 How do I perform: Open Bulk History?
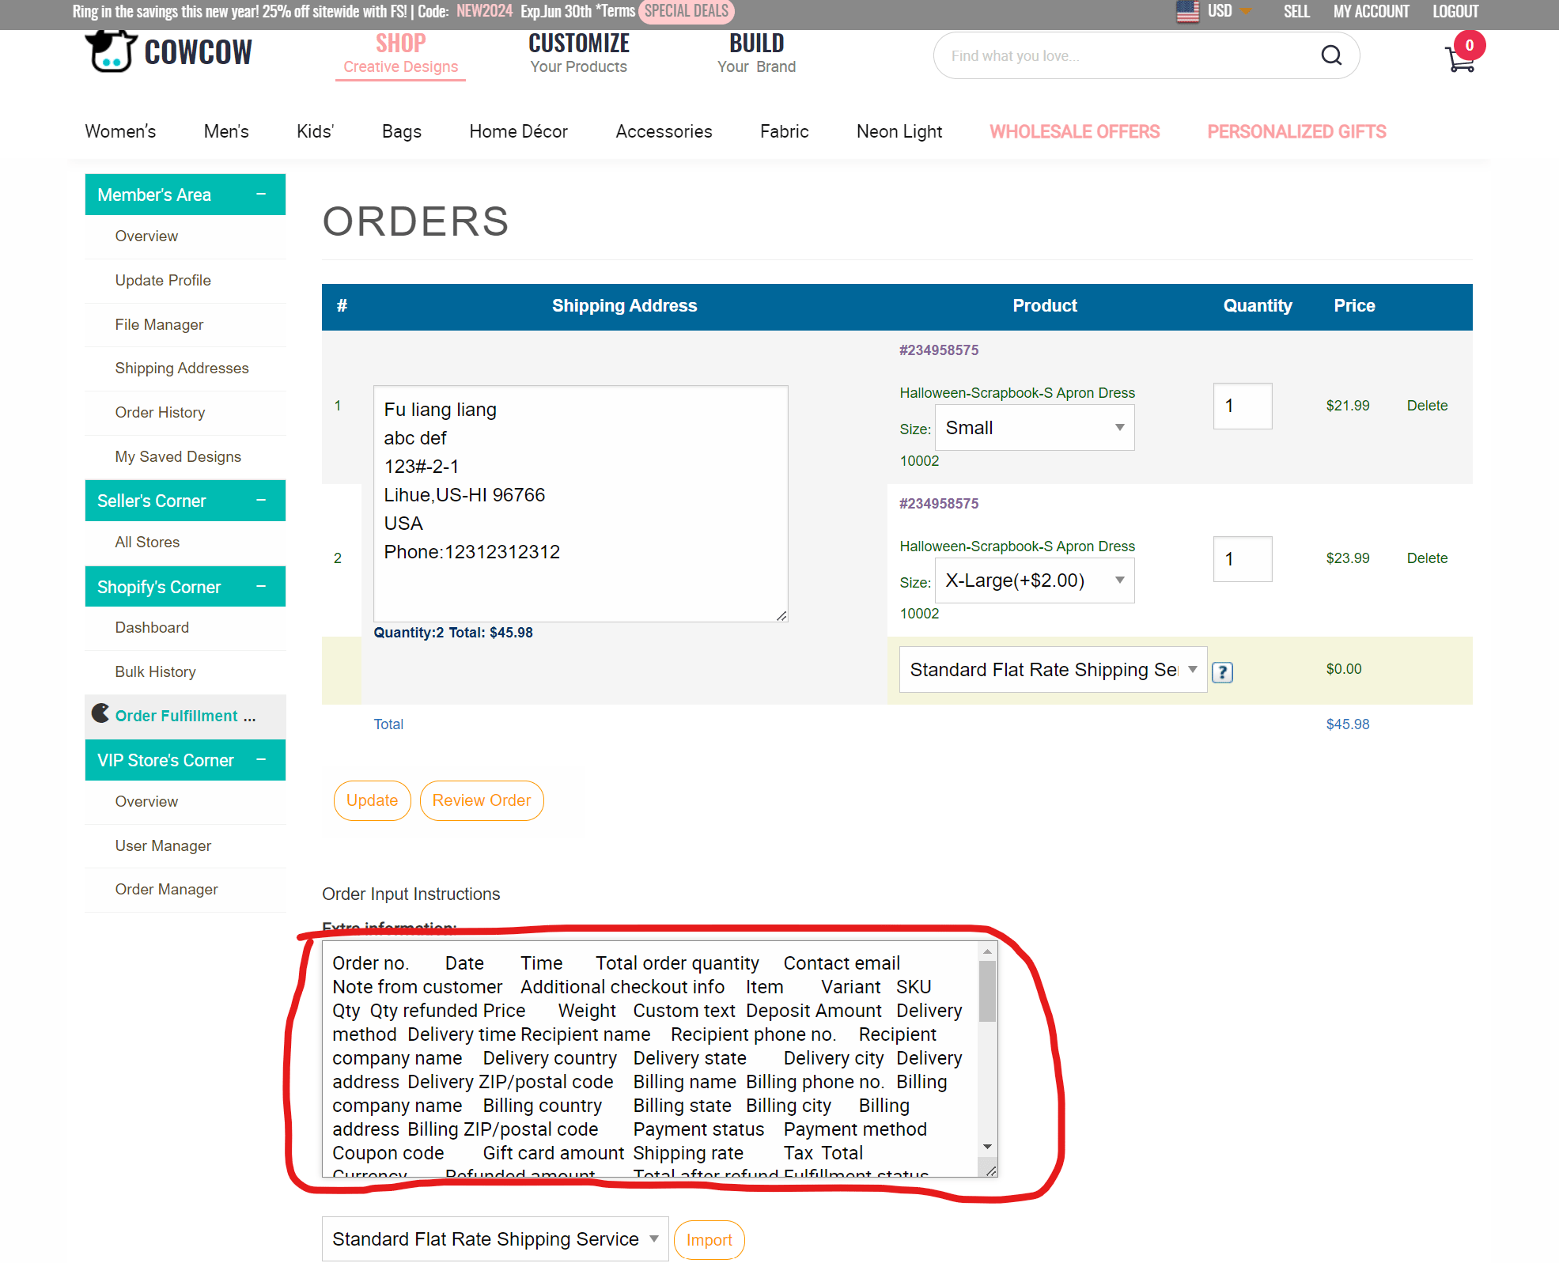155,672
